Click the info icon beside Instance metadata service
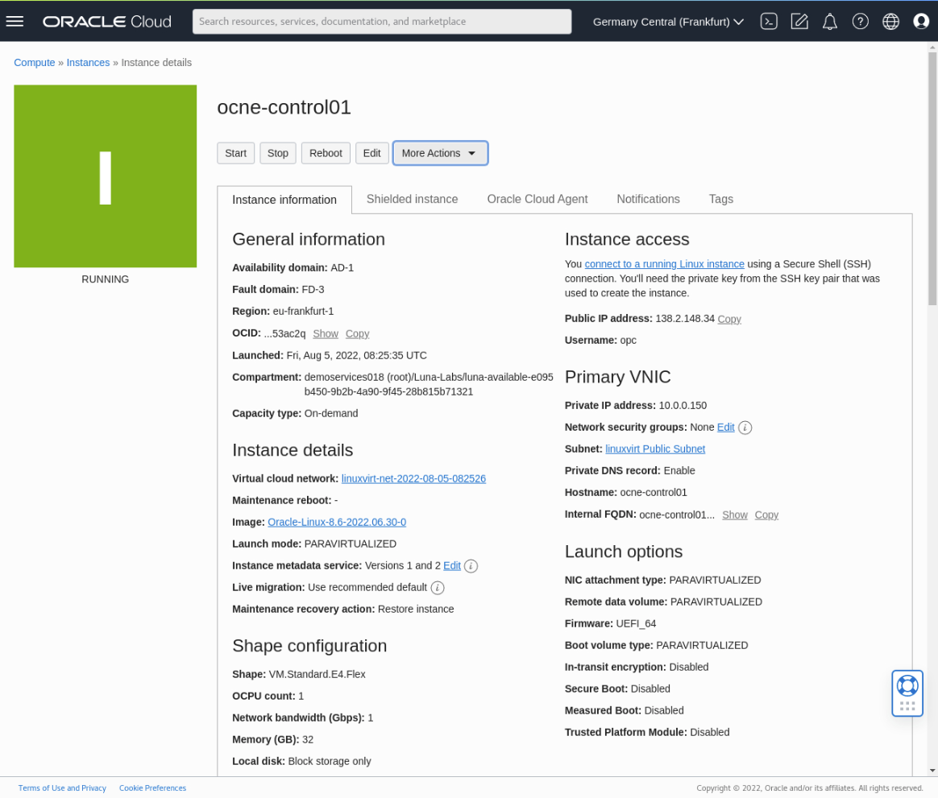Screen dimensions: 938x798 (471, 565)
